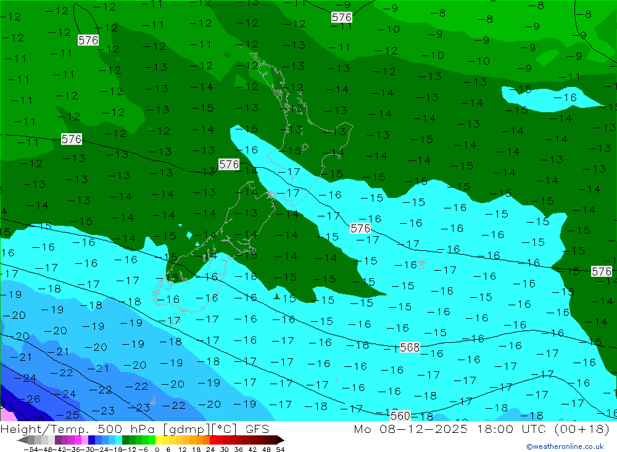Select the dark green swatch above -18
The width and height of the screenshot is (617, 452).
click(125, 440)
